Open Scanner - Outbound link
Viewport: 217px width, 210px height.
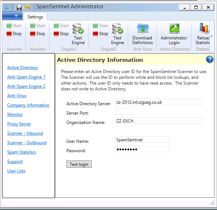point(27,143)
